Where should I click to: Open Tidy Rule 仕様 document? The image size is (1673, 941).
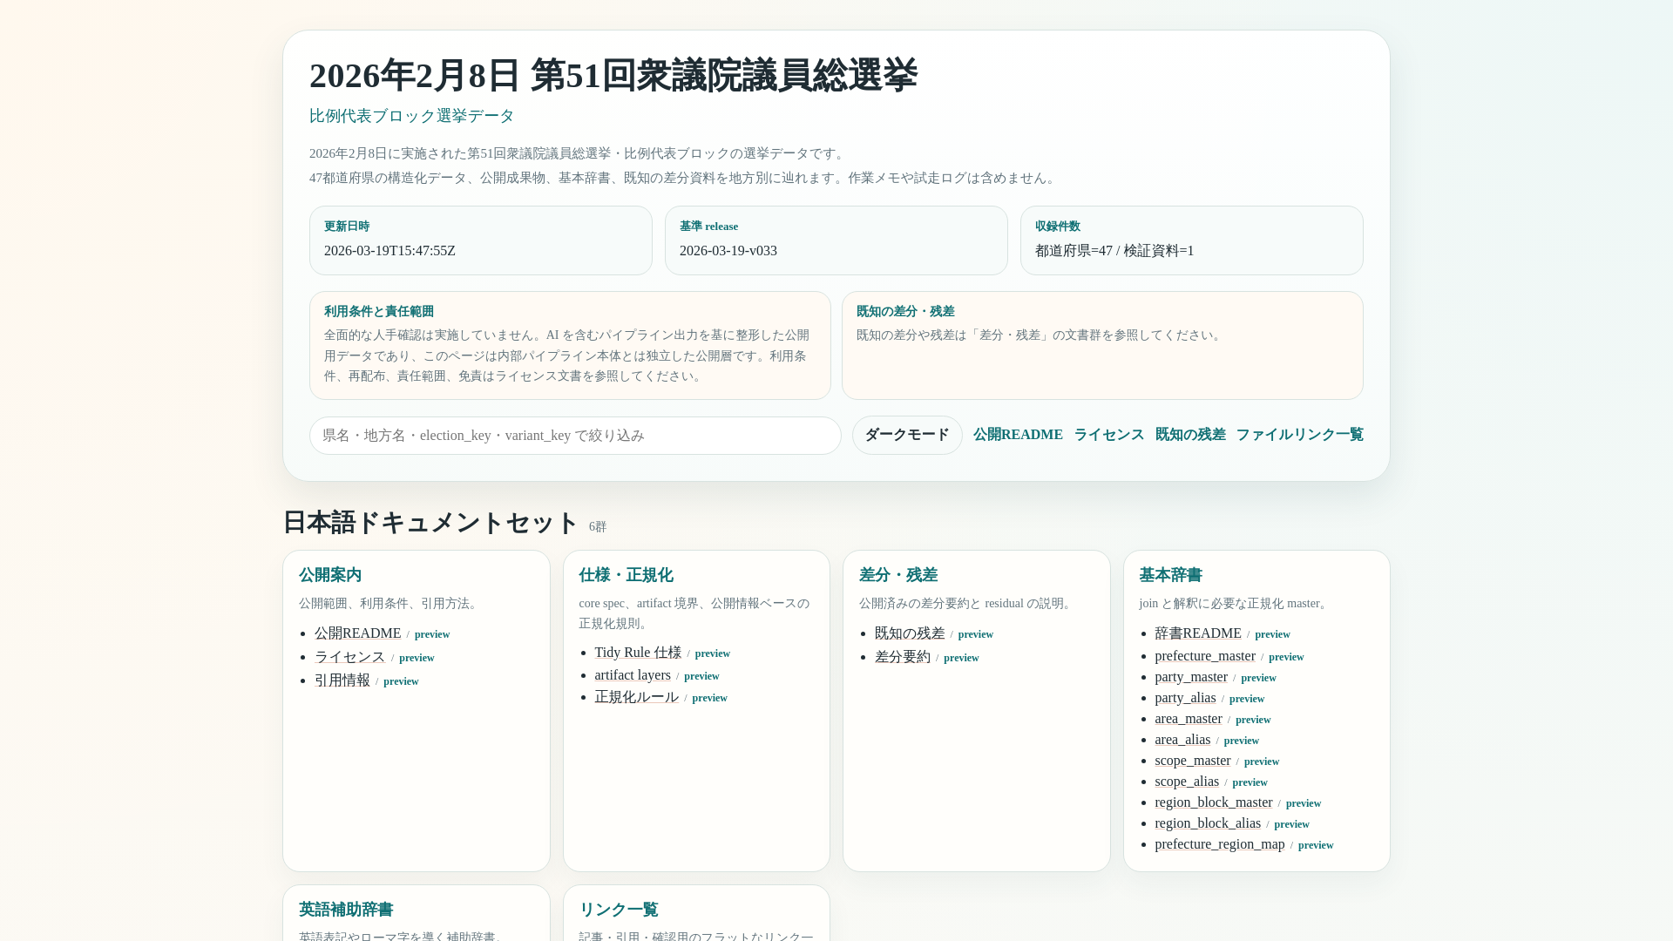tap(638, 653)
